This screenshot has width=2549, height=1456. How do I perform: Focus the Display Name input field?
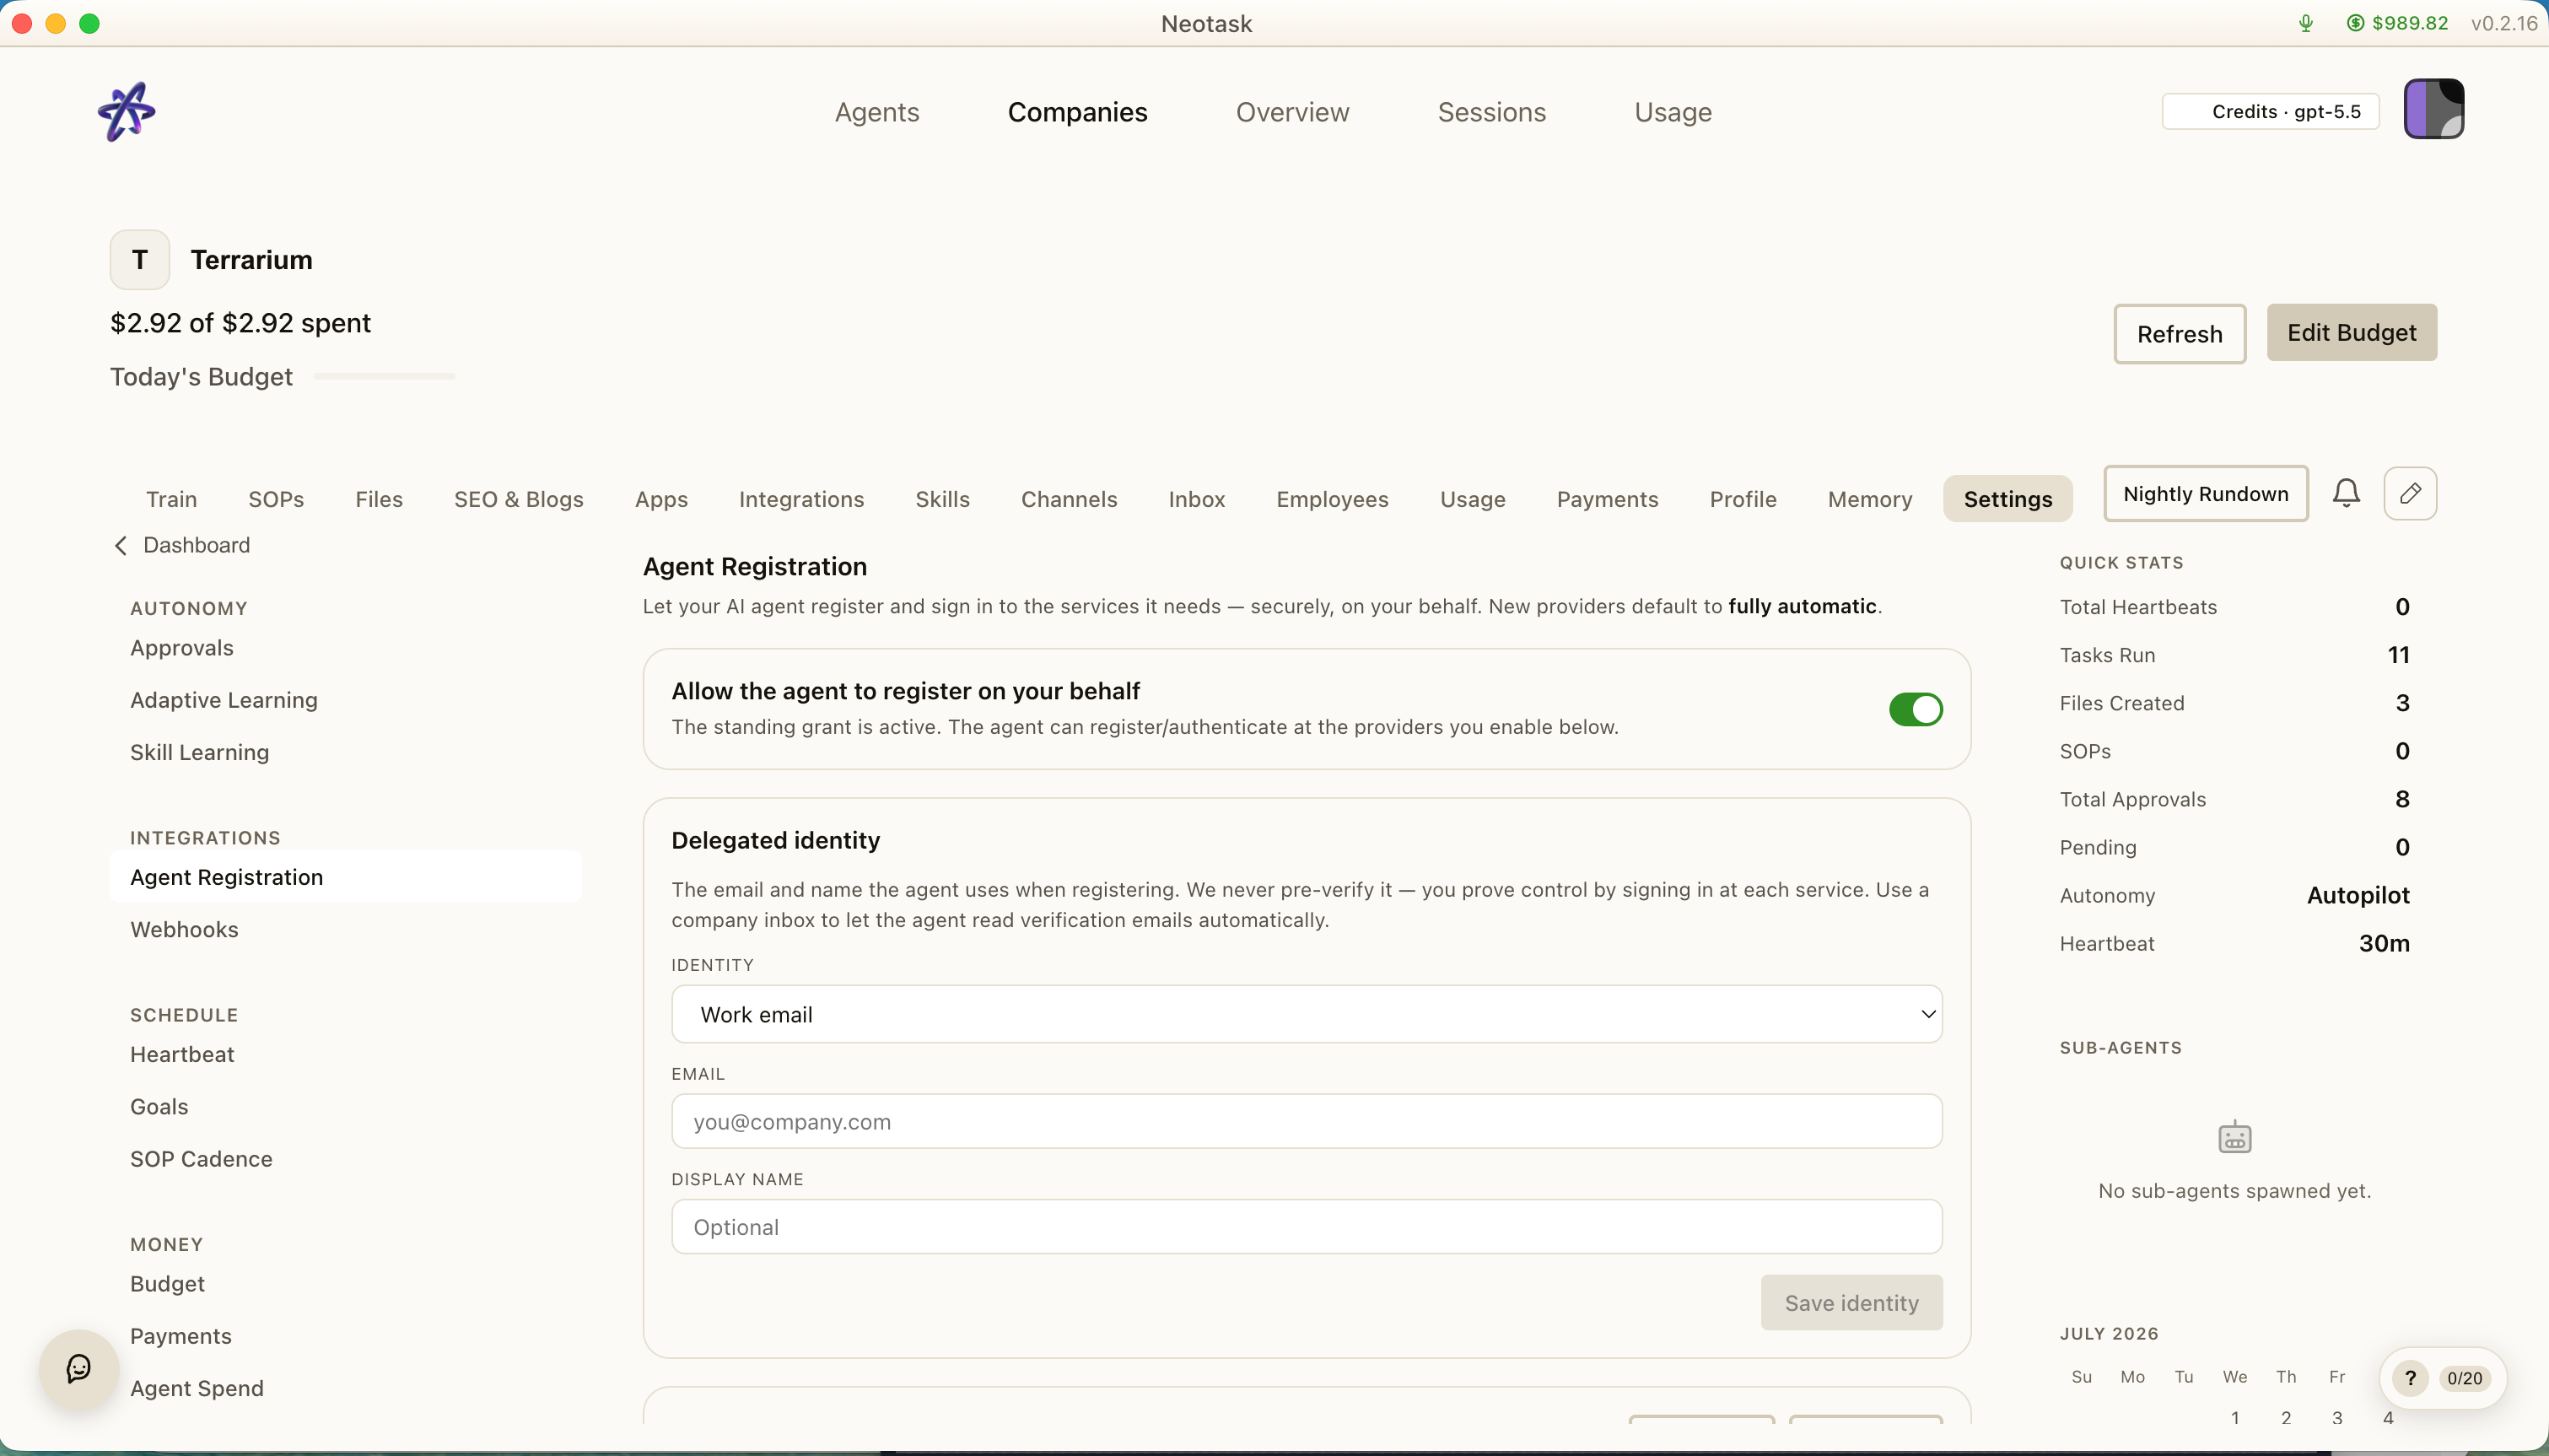pos(1307,1227)
